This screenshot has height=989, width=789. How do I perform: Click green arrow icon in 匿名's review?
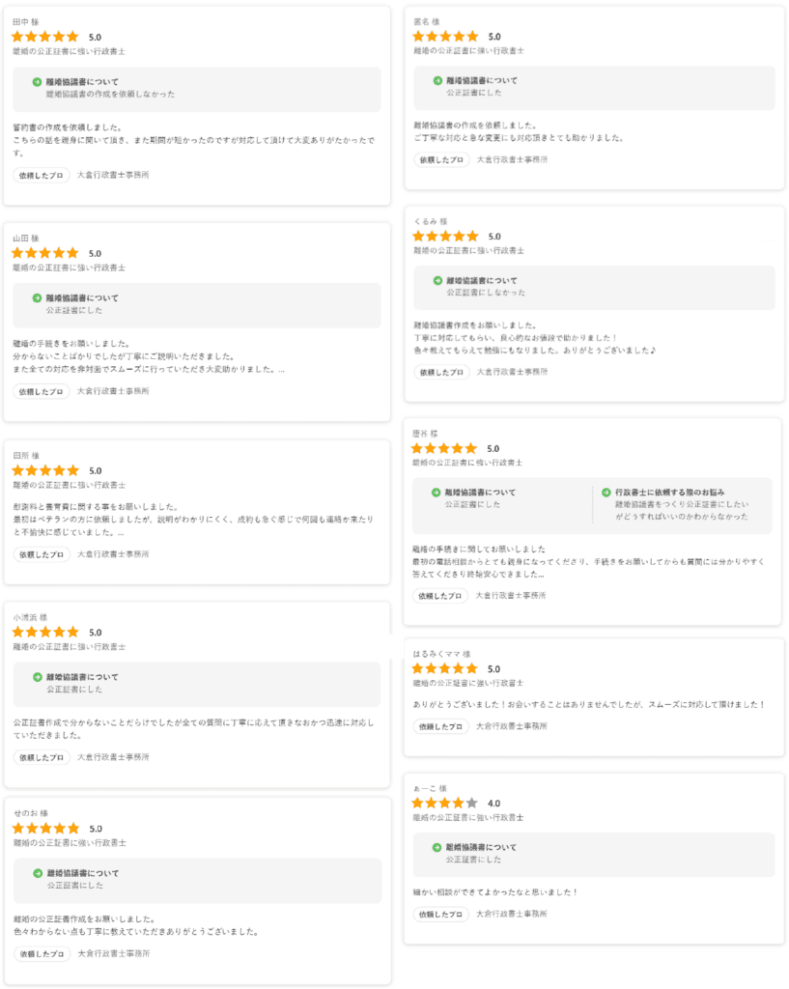click(x=437, y=81)
